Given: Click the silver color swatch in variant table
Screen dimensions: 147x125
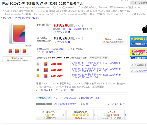Looking at the screenshot, I should click(x=38, y=64).
